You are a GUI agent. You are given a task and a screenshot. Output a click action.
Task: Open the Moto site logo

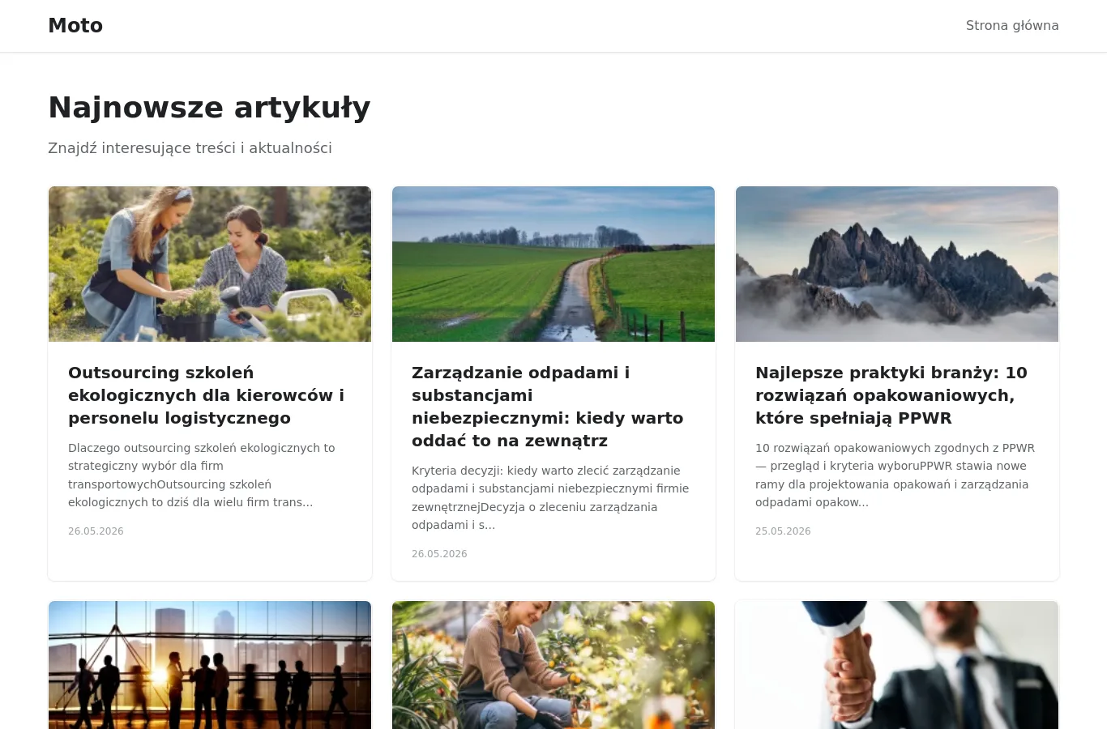(75, 26)
